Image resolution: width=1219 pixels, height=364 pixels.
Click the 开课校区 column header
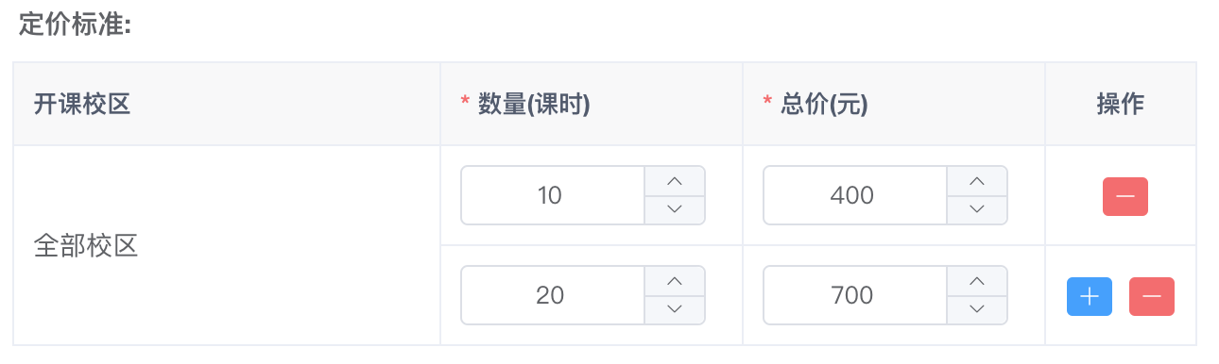(x=227, y=104)
